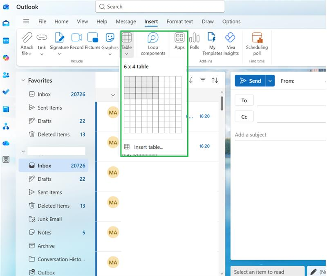Click the filter icon above message list
This screenshot has height=276, width=327.
pyautogui.click(x=203, y=80)
